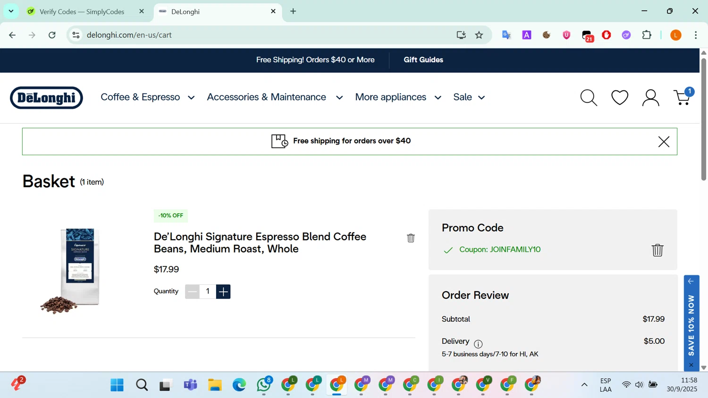The image size is (708, 398).
Task: Open Chrome three-dot menu
Action: tap(696, 35)
